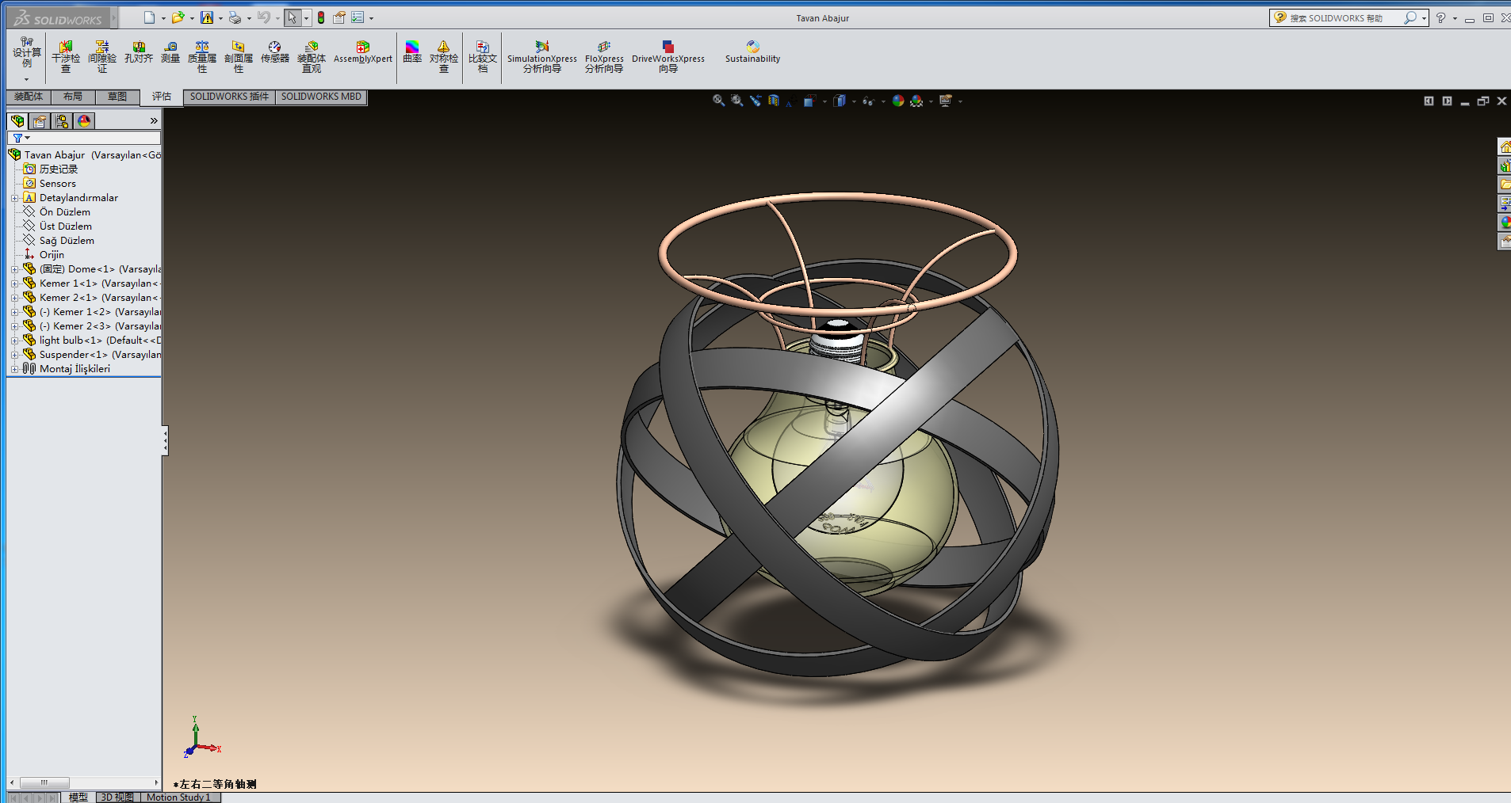The height and width of the screenshot is (803, 1511).
Task: Toggle the Select arrow tool
Action: pos(293,17)
